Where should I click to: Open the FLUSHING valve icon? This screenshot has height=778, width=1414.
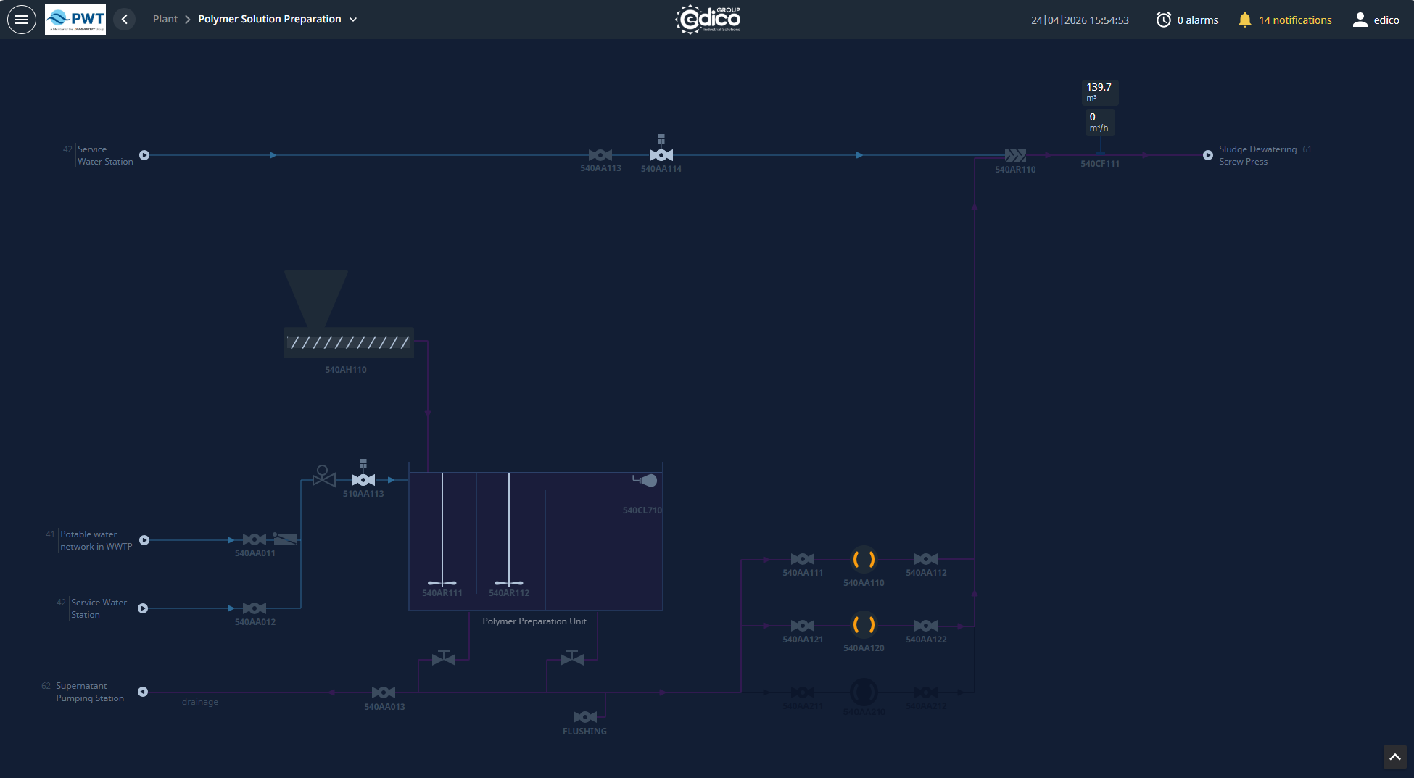tap(584, 717)
